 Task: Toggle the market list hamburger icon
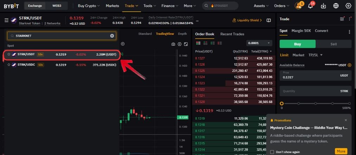point(7,20)
